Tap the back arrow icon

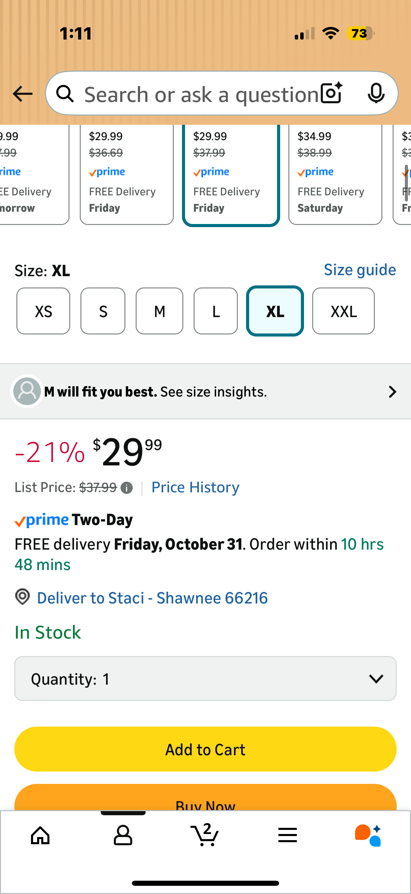[22, 94]
